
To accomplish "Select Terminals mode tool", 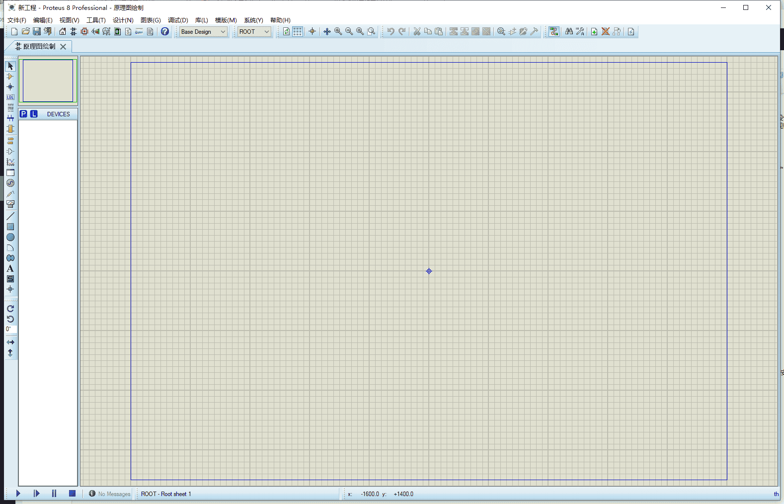I will click(10, 141).
